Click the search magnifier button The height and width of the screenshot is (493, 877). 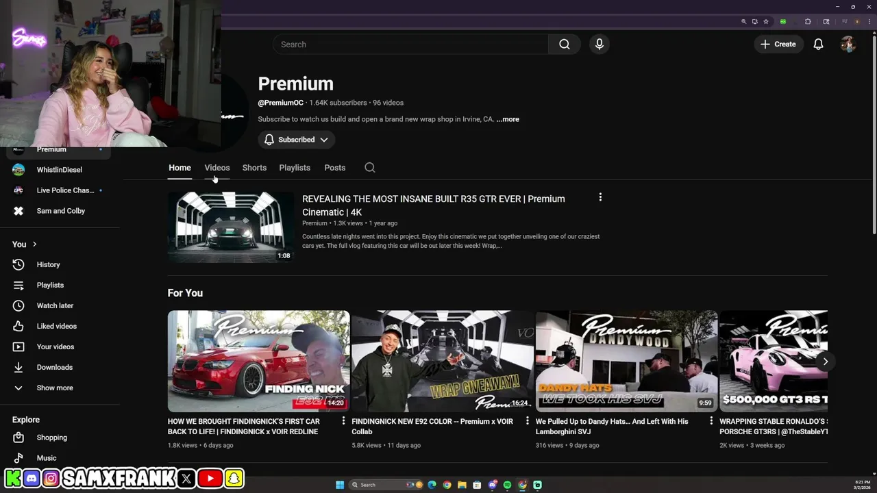565,45
